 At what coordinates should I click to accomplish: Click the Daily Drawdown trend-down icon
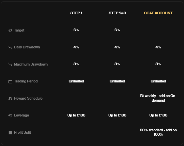10,47
